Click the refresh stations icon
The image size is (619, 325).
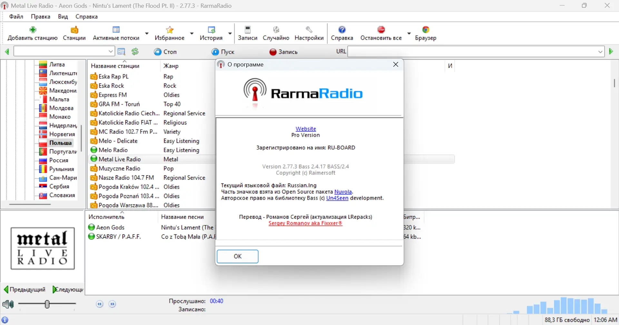pyautogui.click(x=135, y=51)
